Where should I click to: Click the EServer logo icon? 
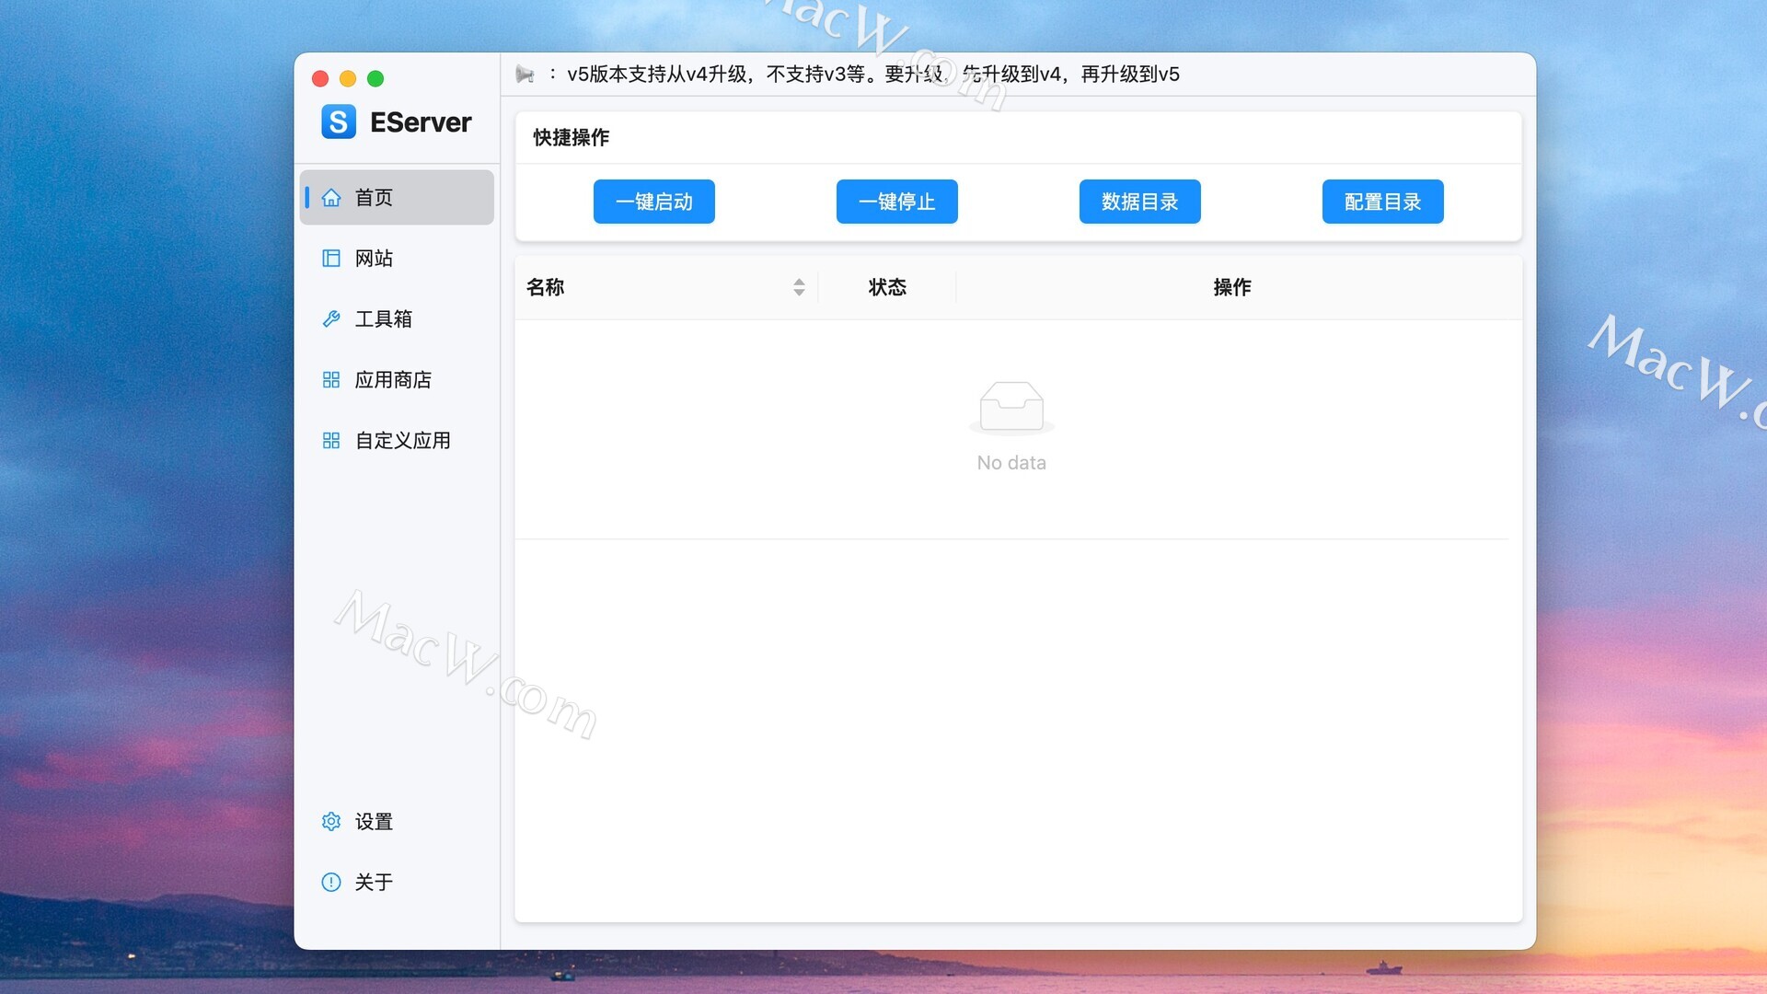click(x=338, y=121)
